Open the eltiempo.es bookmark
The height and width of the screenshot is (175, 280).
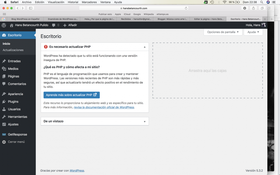(162, 14)
